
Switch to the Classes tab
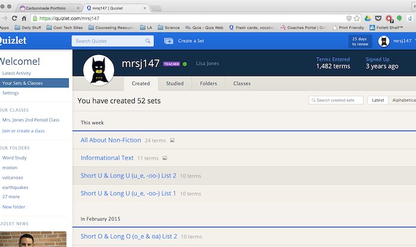242,84
